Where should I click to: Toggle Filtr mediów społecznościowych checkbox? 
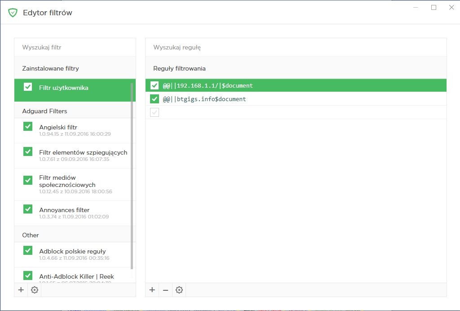(x=28, y=180)
